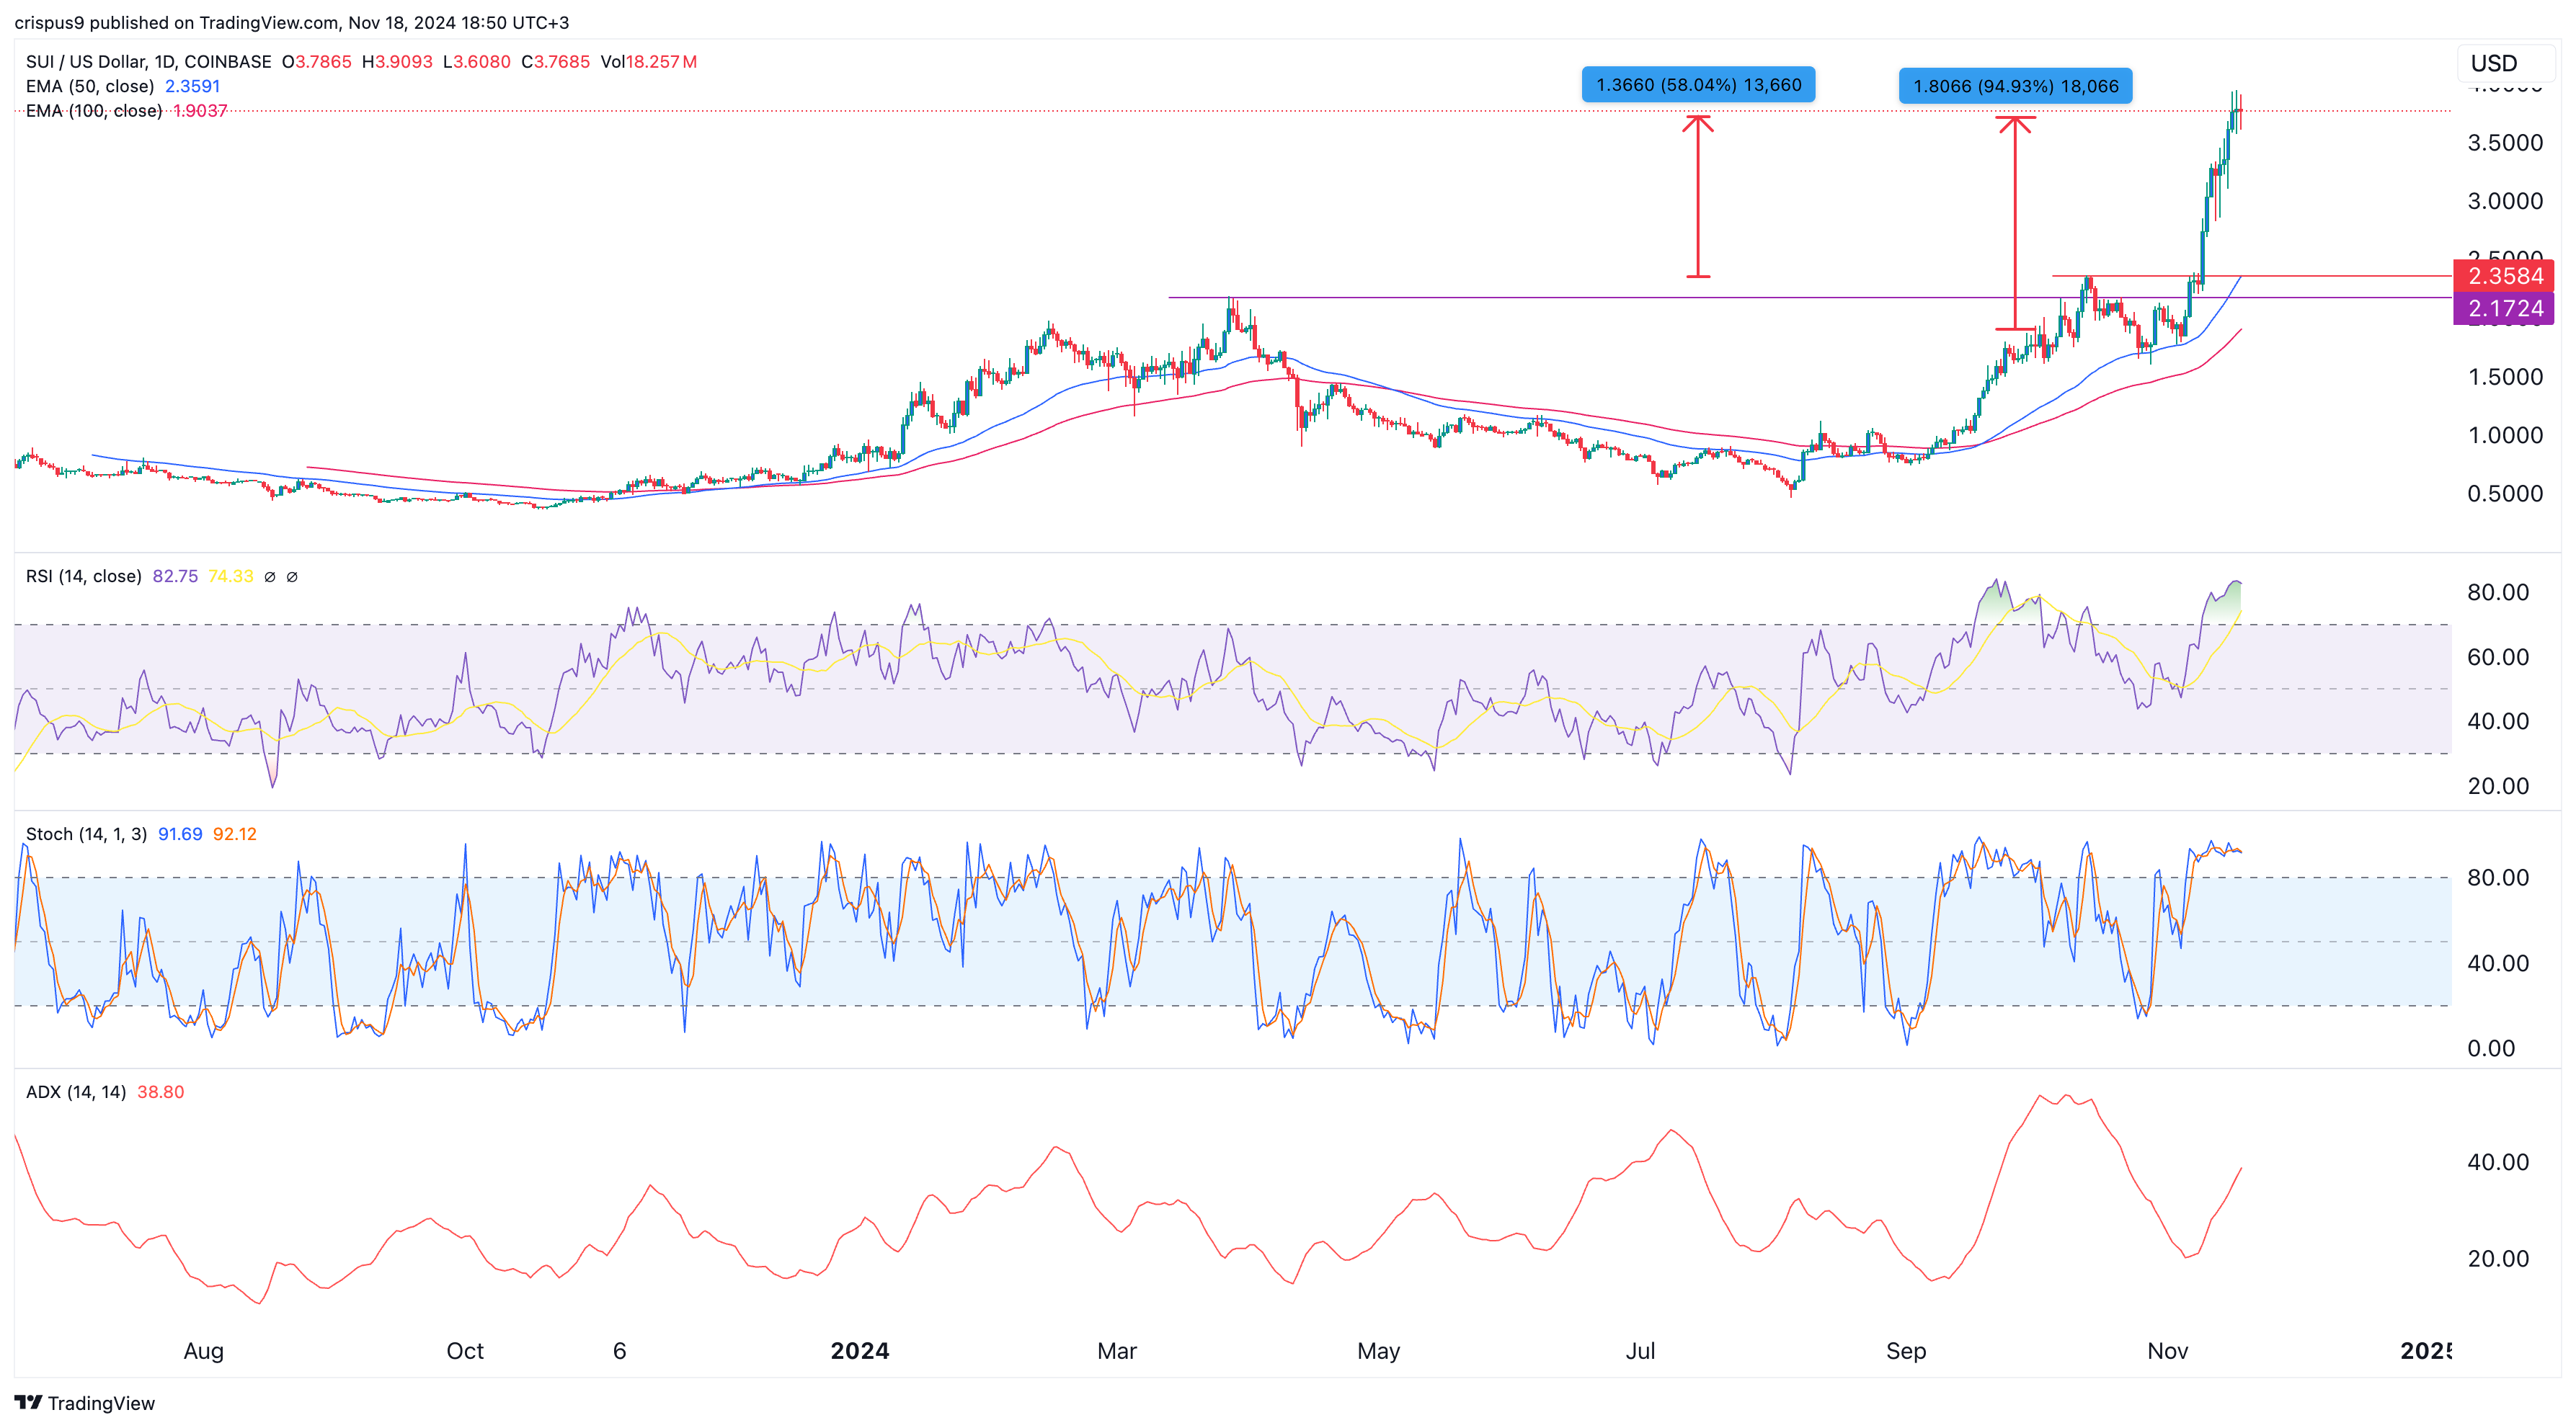Click the Sep label on time axis

(x=1906, y=1351)
